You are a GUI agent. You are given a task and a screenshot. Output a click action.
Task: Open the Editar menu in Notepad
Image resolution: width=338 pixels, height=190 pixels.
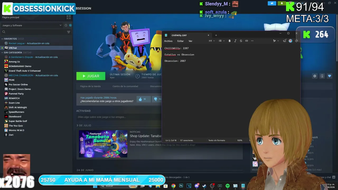pos(181,41)
